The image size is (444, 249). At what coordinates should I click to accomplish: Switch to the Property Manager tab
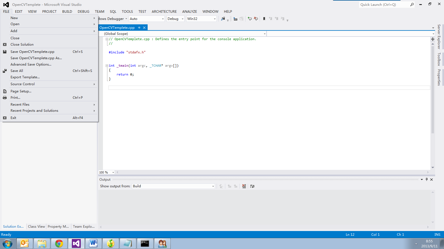click(58, 227)
